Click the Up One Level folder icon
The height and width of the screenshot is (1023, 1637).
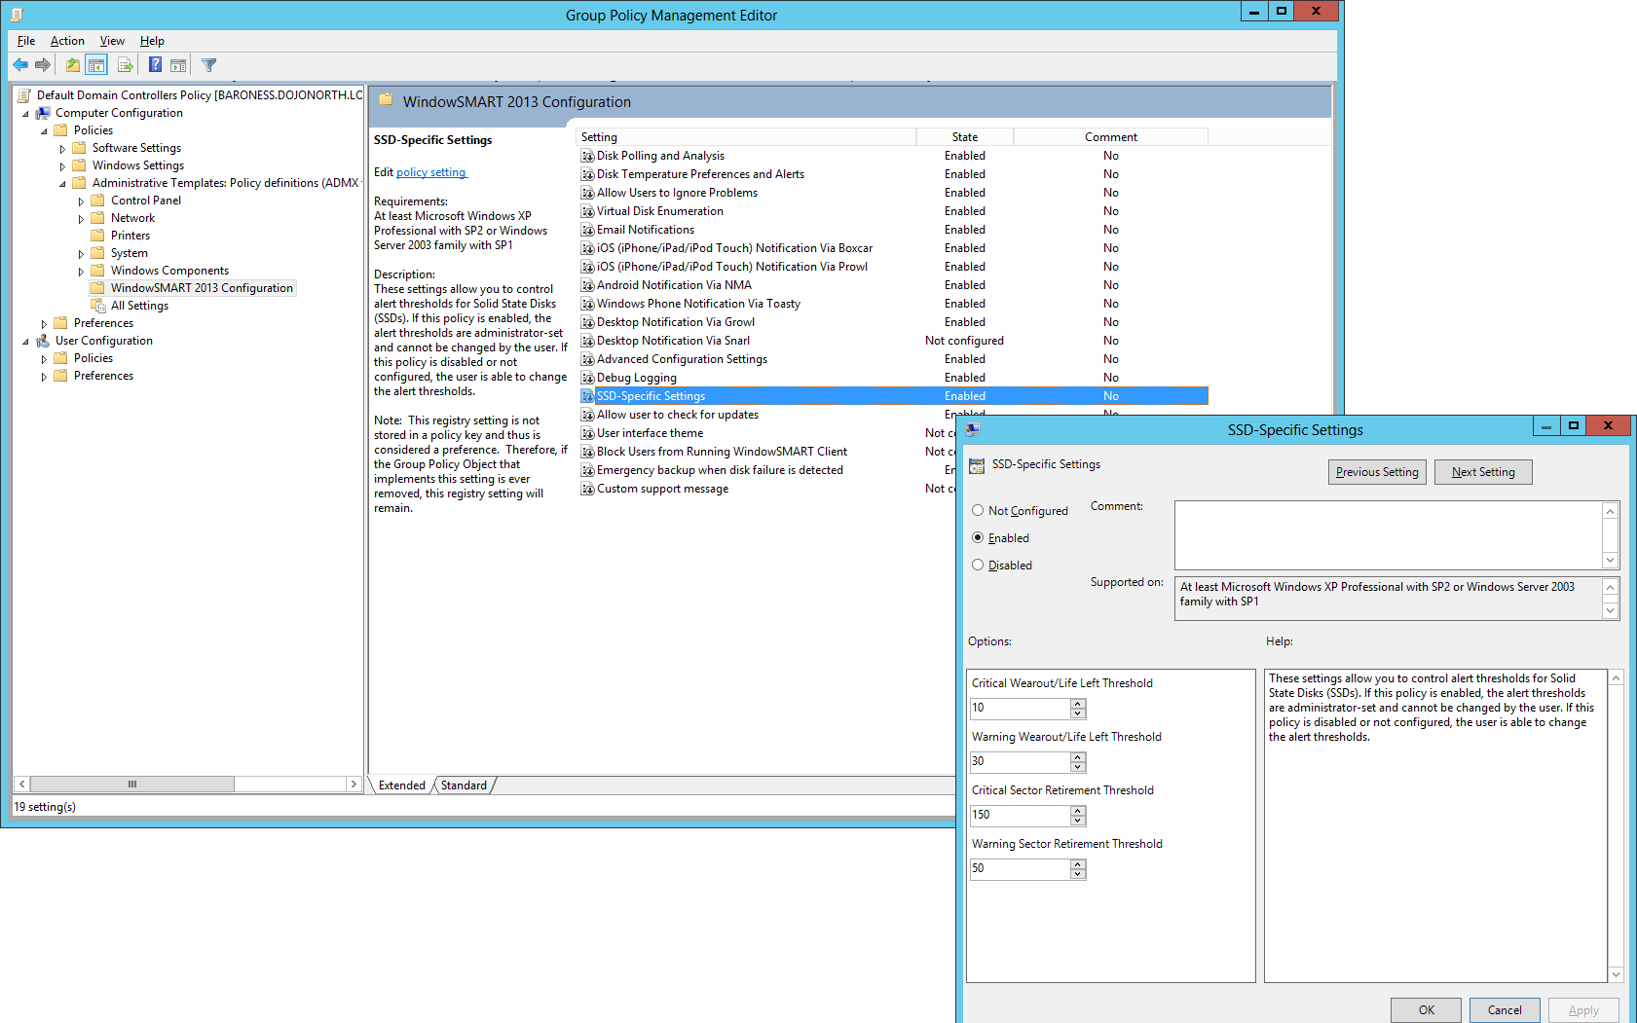click(73, 65)
